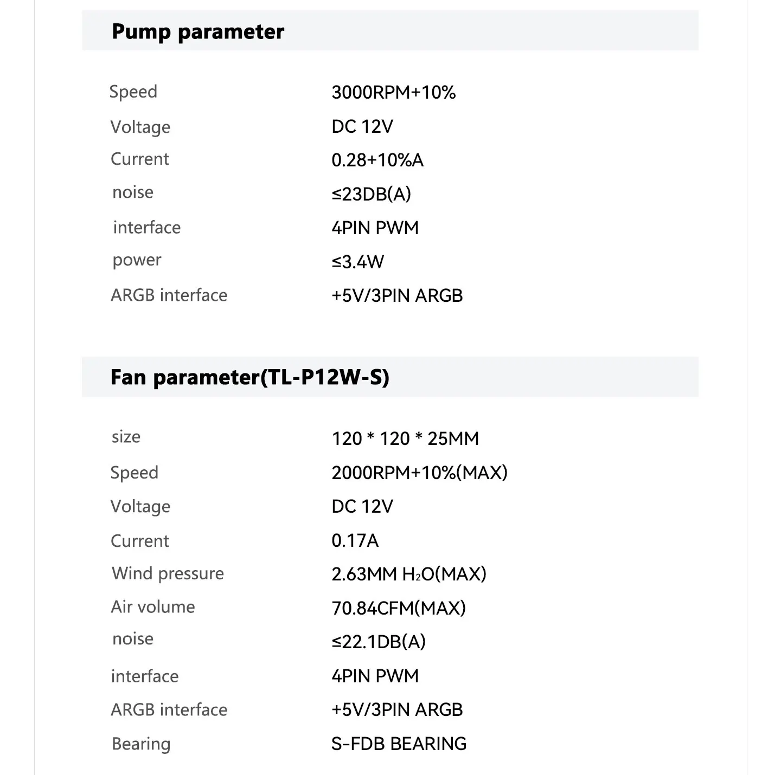Select the fan noise value ≤22.1DB(A)
Screen dimensions: 781x775
(x=378, y=642)
